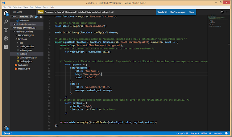Viewport: 232px width, 137px height.
Task: Open the Explorer view in activity bar
Action: 6,13
